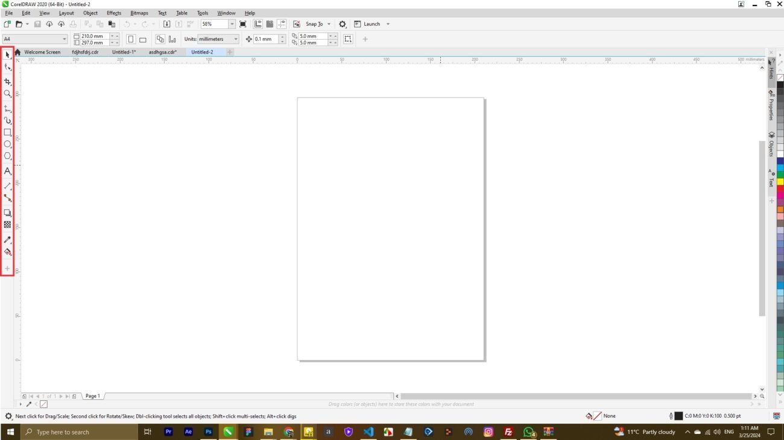The width and height of the screenshot is (784, 440).
Task: Open the Window menu
Action: (x=226, y=13)
